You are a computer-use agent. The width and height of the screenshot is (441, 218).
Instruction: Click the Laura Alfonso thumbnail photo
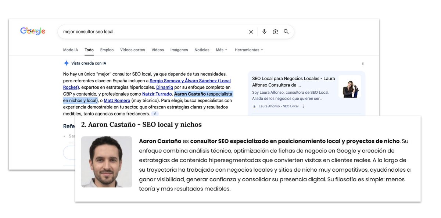click(x=350, y=86)
